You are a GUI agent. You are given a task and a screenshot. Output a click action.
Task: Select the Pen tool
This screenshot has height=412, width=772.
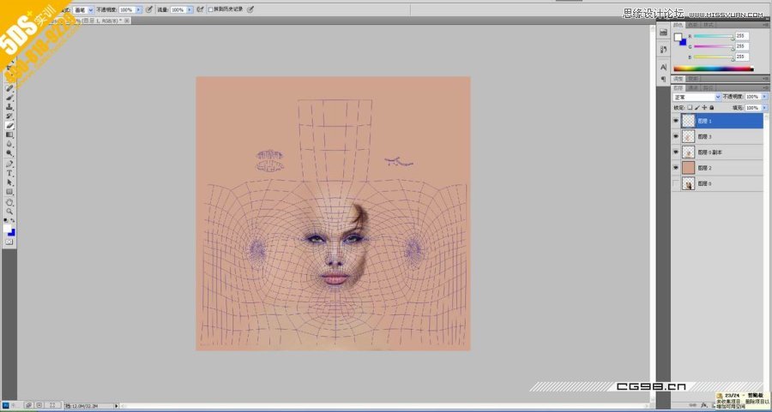(x=9, y=164)
